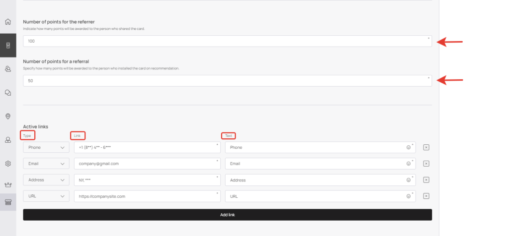Click the Add link button
The height and width of the screenshot is (236, 509).
pos(227,215)
